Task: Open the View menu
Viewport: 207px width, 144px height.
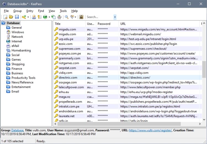Action: [x=52, y=11]
